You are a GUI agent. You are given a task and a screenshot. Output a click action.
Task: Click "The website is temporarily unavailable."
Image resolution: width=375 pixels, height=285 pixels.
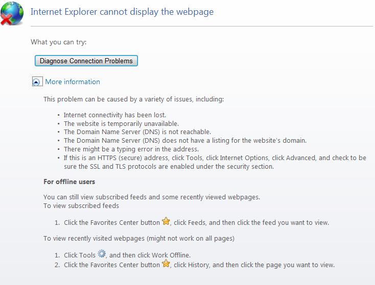point(121,124)
